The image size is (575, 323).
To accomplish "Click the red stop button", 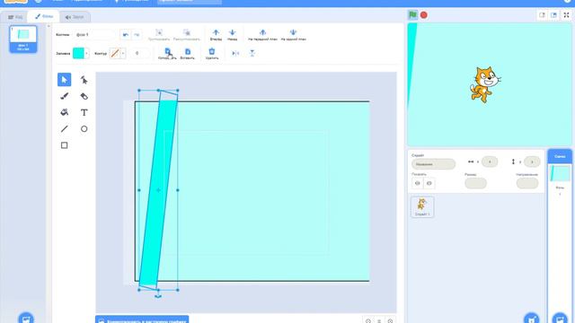I will [423, 15].
